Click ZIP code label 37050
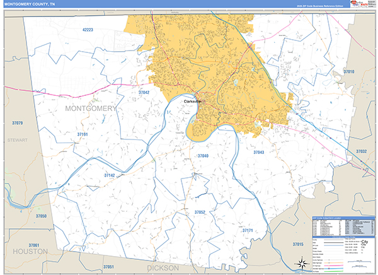The image size is (378, 275). (41, 216)
